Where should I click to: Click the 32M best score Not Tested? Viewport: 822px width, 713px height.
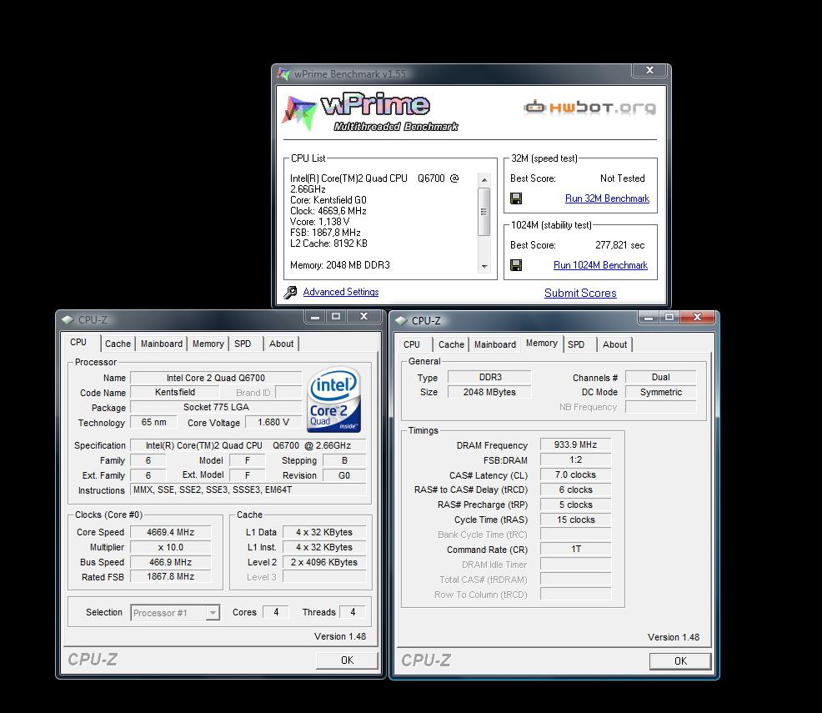622,178
